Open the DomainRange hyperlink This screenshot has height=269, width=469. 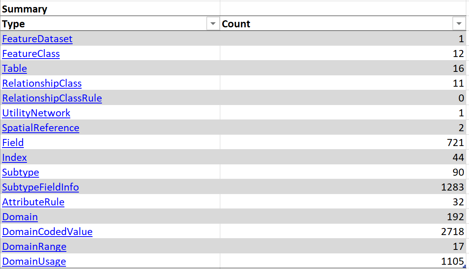click(x=34, y=247)
